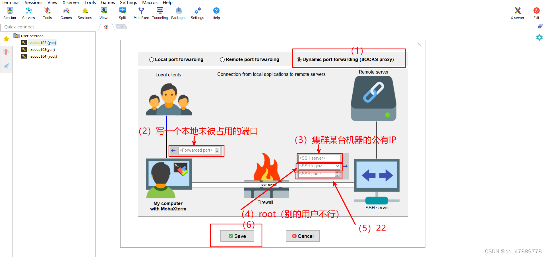Select the paper plane sidebar tab icon

coord(6,66)
